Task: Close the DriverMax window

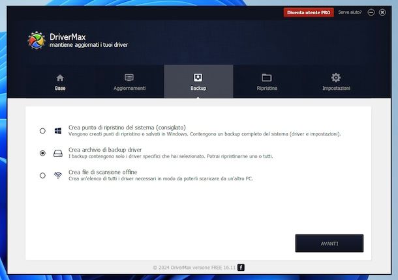Action: (x=382, y=12)
